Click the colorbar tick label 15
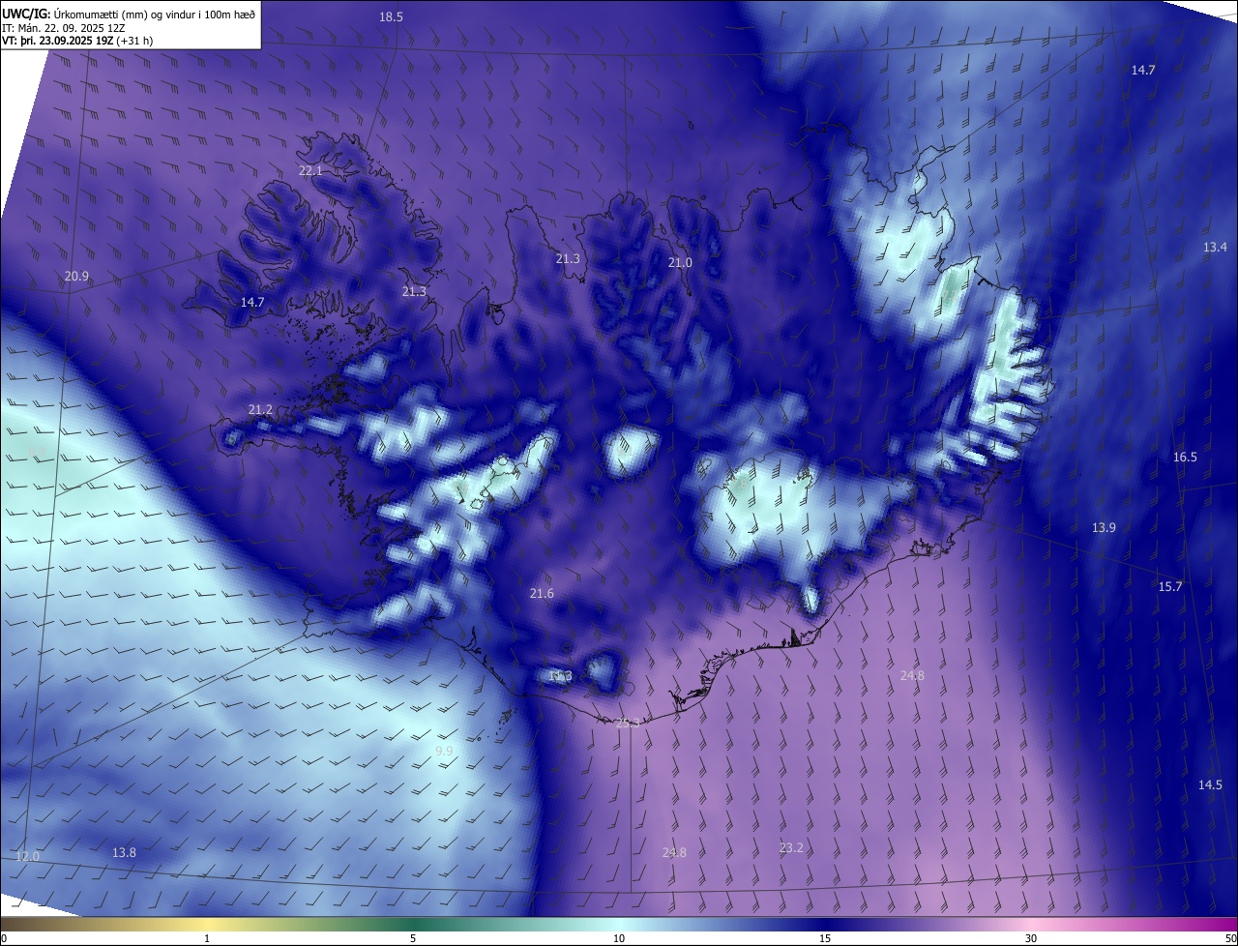The width and height of the screenshot is (1238, 946). tap(825, 939)
